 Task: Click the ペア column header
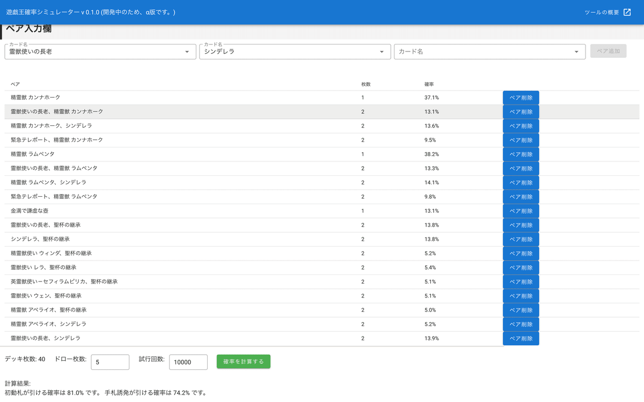15,85
